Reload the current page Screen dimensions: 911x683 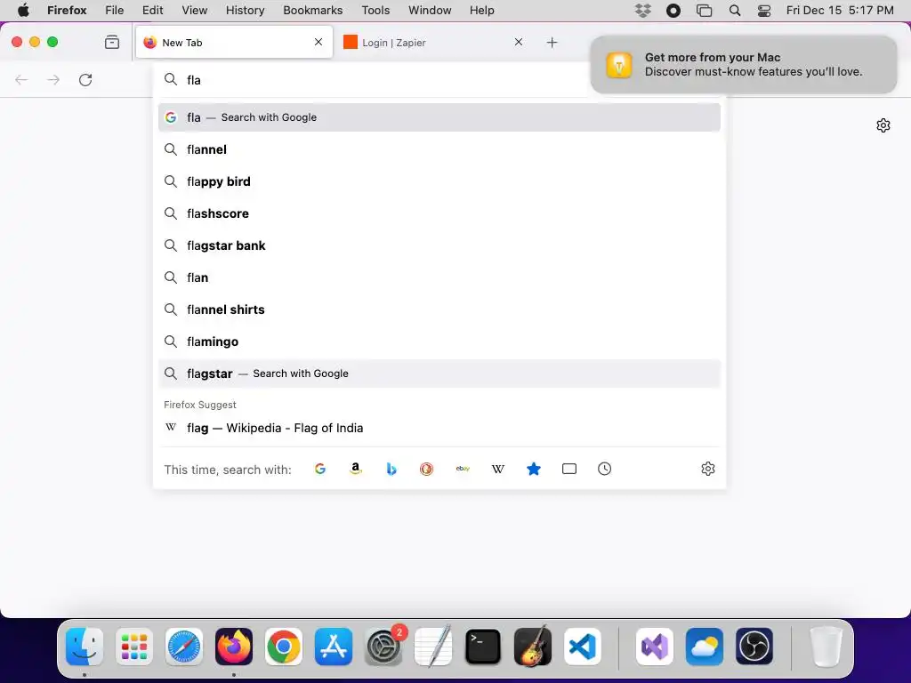coord(85,79)
